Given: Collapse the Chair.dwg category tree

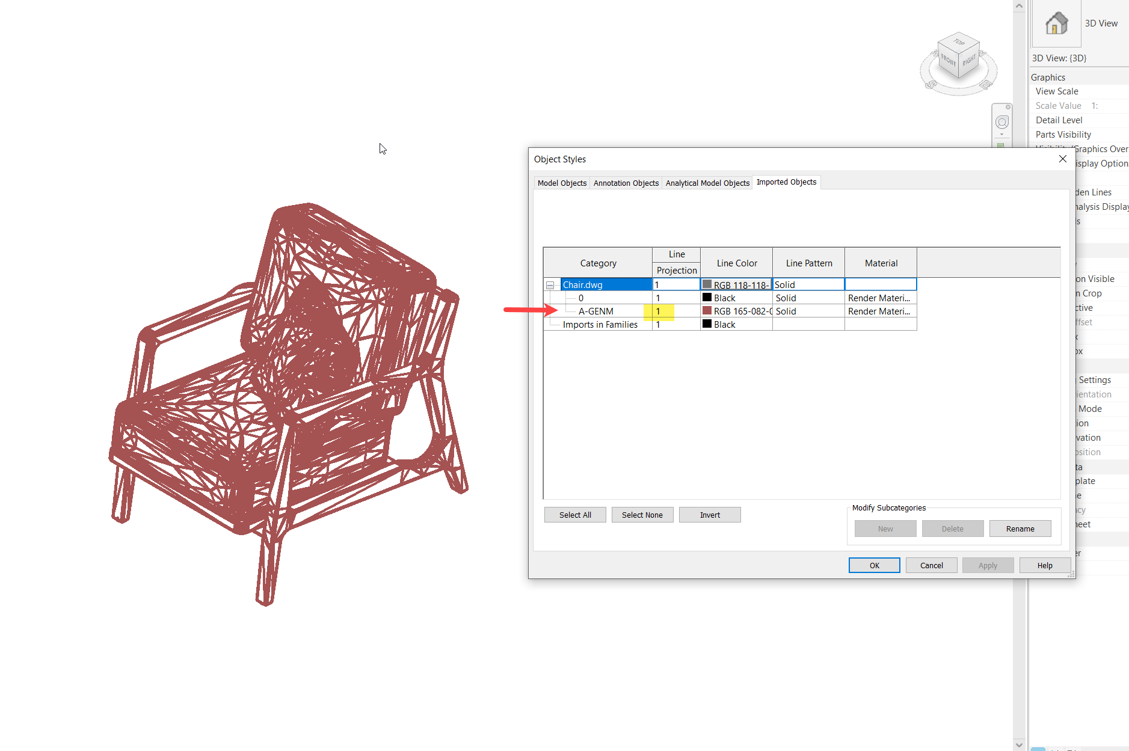Looking at the screenshot, I should point(550,284).
